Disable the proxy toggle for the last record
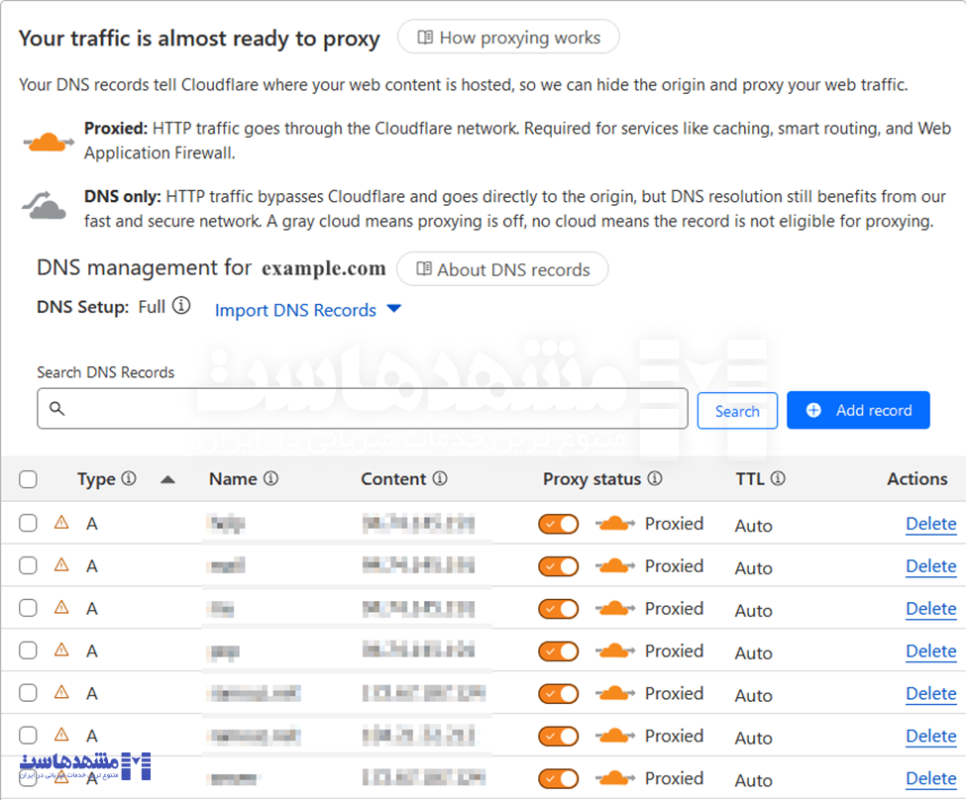This screenshot has width=966, height=800. coord(558,778)
